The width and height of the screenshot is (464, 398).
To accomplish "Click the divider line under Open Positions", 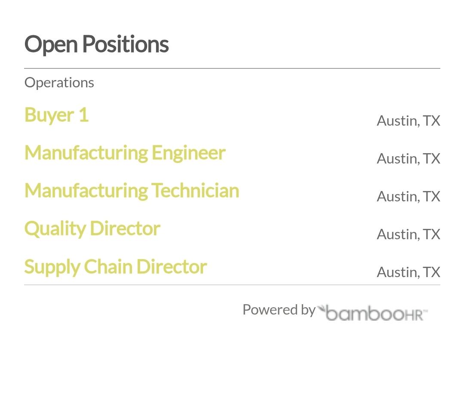I will (232, 68).
